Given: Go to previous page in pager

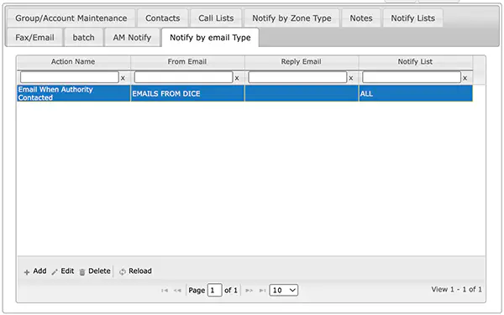Looking at the screenshot, I should point(177,291).
